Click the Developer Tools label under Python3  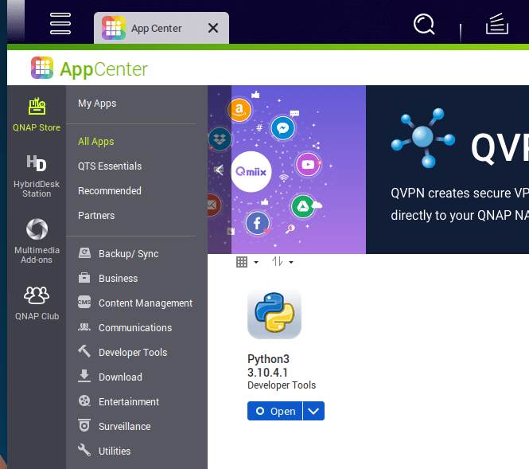coord(282,385)
